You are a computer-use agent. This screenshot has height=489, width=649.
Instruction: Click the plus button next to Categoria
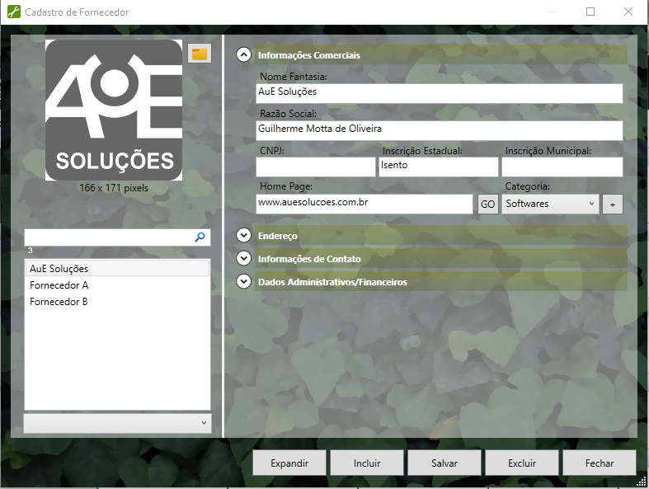612,204
